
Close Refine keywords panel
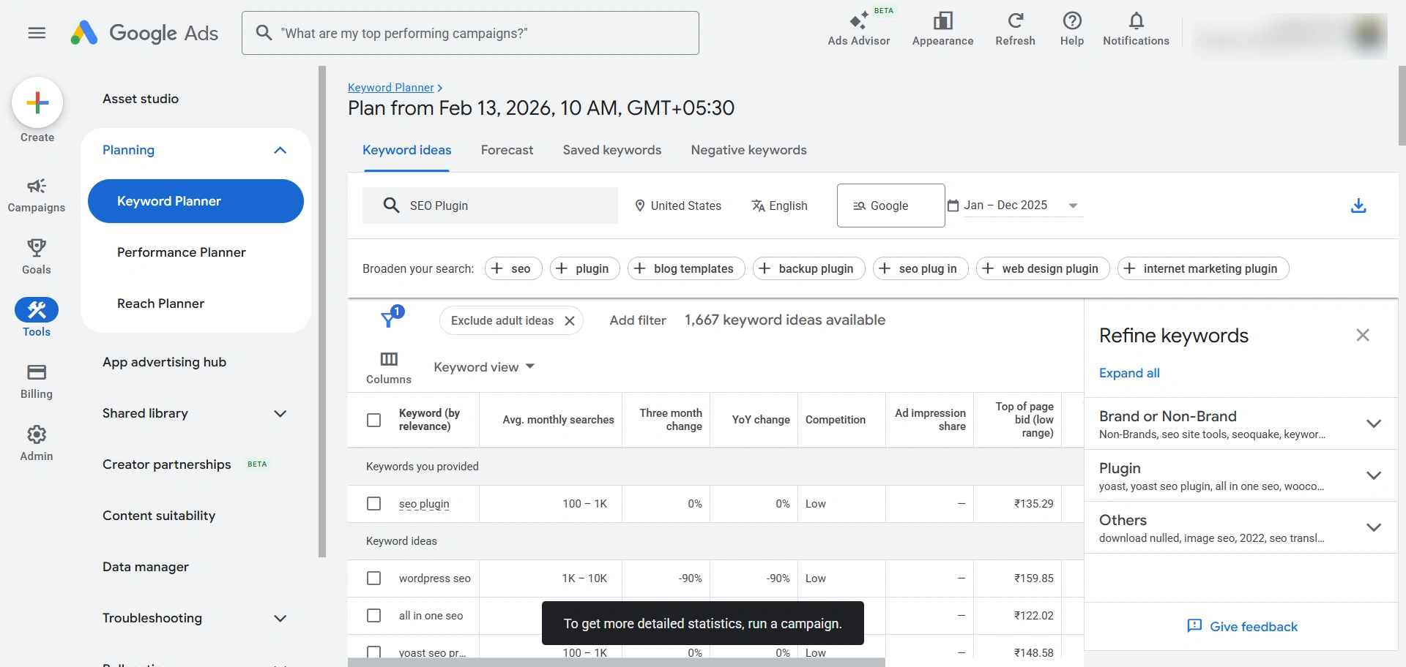tap(1363, 335)
